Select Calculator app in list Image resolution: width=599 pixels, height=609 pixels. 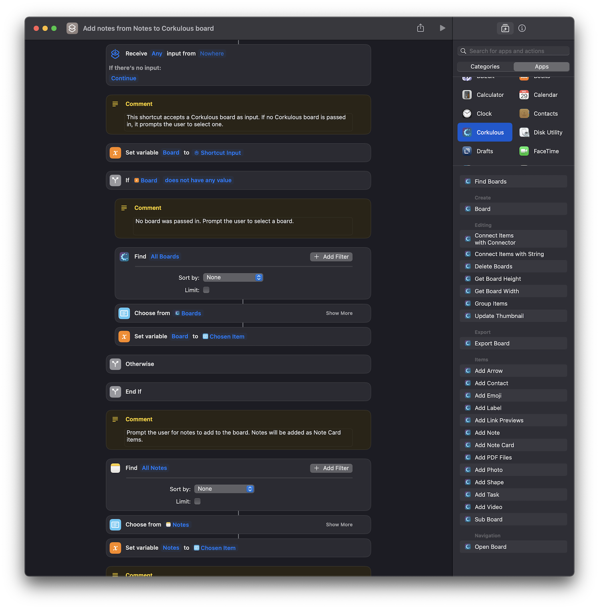484,95
